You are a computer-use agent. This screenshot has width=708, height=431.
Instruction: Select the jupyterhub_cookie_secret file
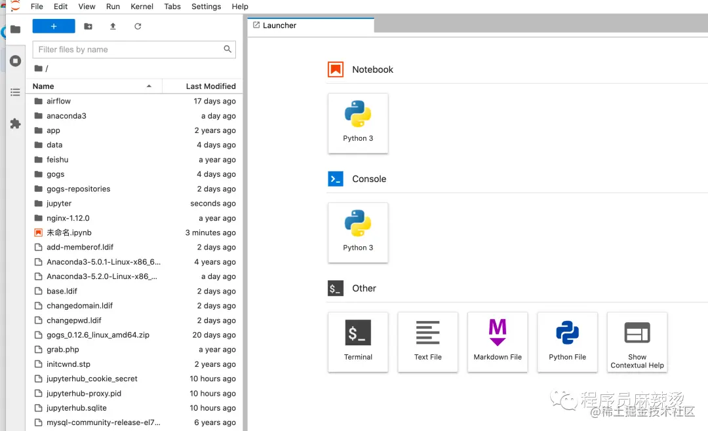pos(134,379)
